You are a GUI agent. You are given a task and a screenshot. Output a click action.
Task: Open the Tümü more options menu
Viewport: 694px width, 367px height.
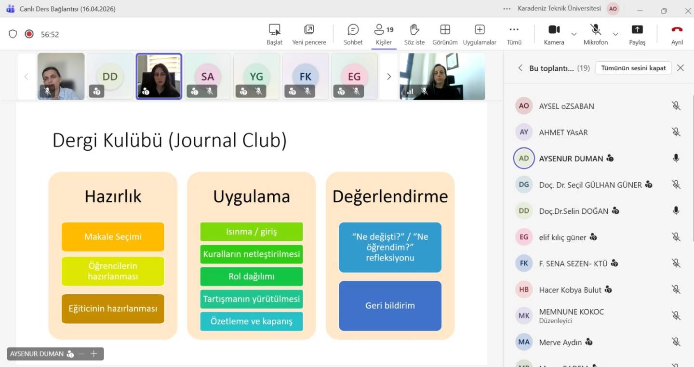coord(514,30)
